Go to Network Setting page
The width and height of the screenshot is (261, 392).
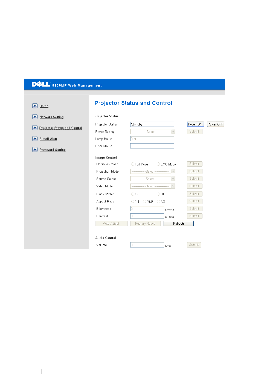click(x=51, y=117)
